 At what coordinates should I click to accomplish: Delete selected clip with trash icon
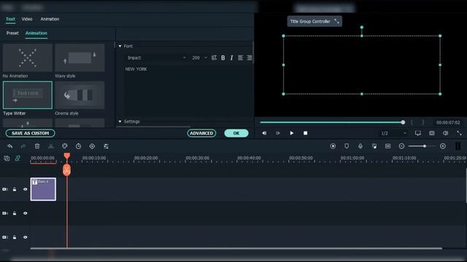[x=37, y=146]
